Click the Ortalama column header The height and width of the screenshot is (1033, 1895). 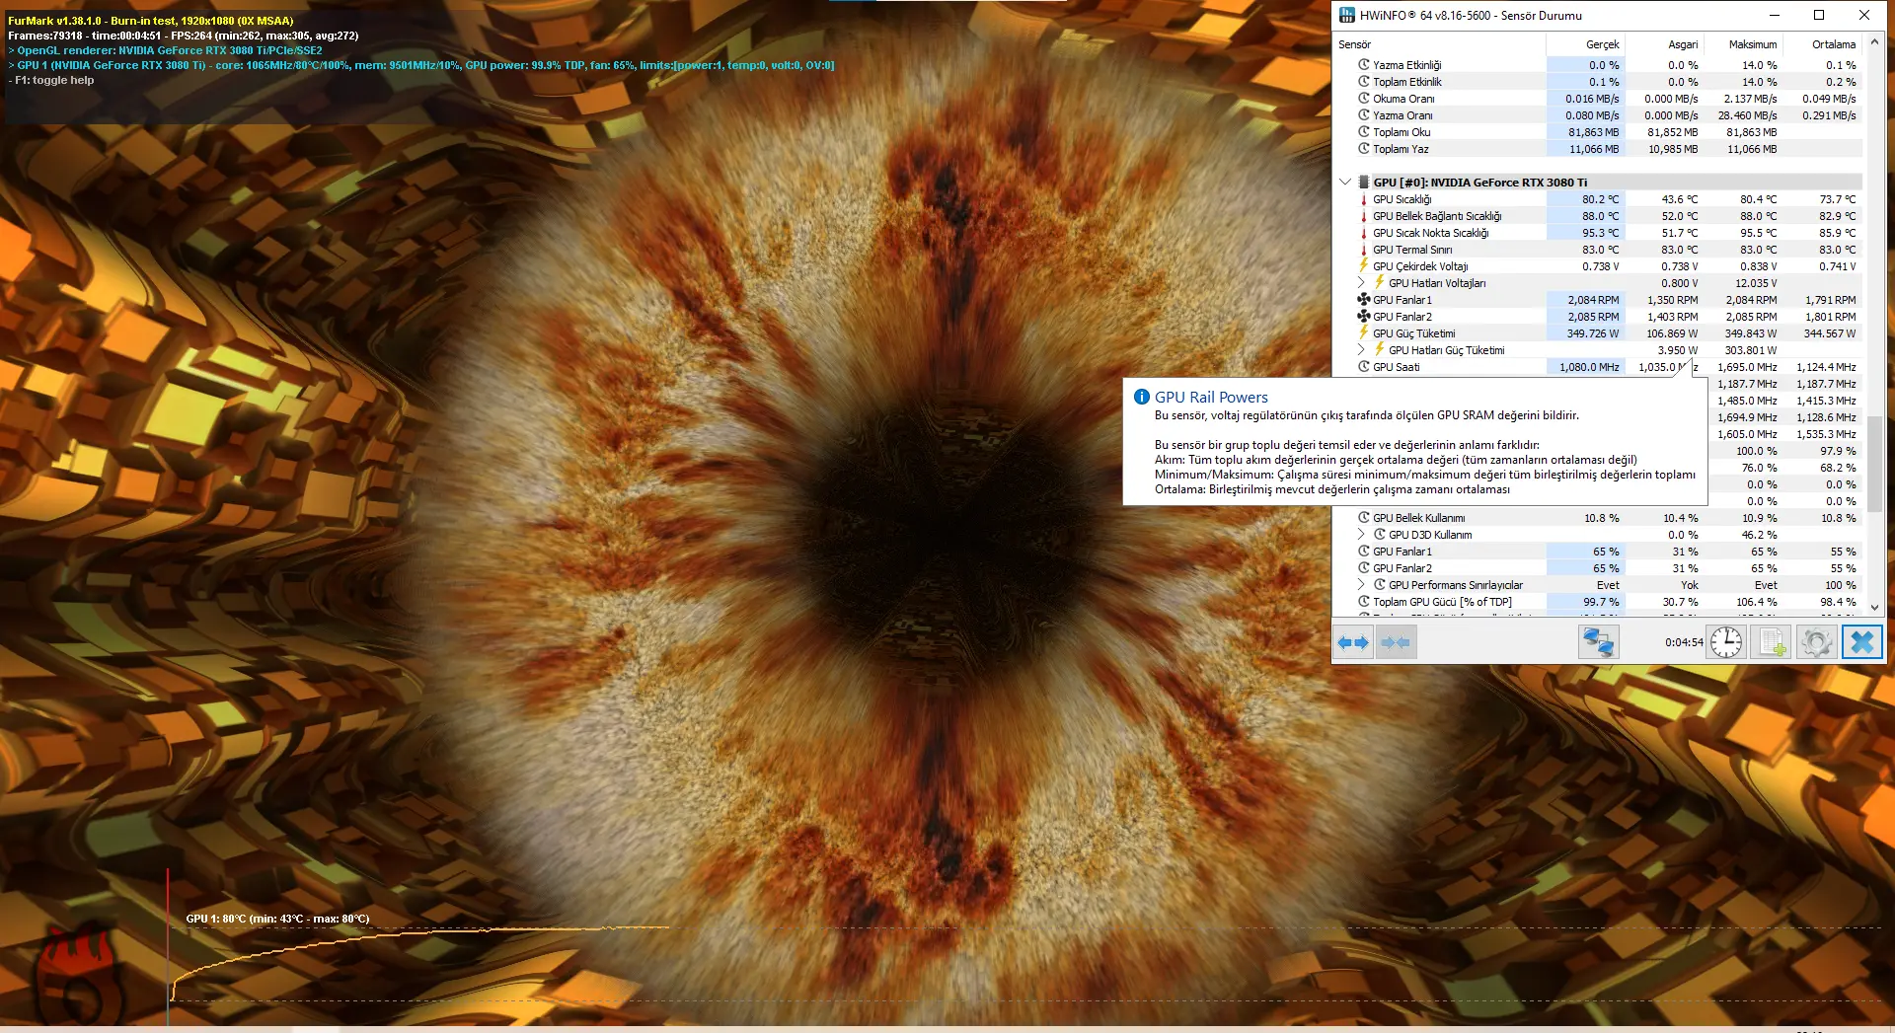(x=1824, y=44)
